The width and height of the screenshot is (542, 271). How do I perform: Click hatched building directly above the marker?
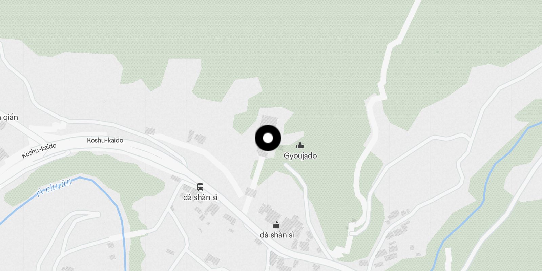click(270, 120)
